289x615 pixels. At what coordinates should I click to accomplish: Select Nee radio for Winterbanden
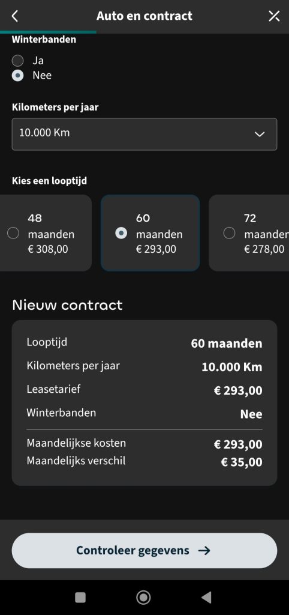tap(17, 75)
